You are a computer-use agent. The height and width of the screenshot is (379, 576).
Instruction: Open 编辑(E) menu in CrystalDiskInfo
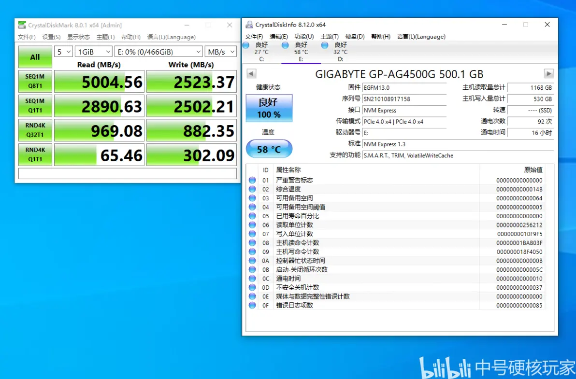point(278,37)
